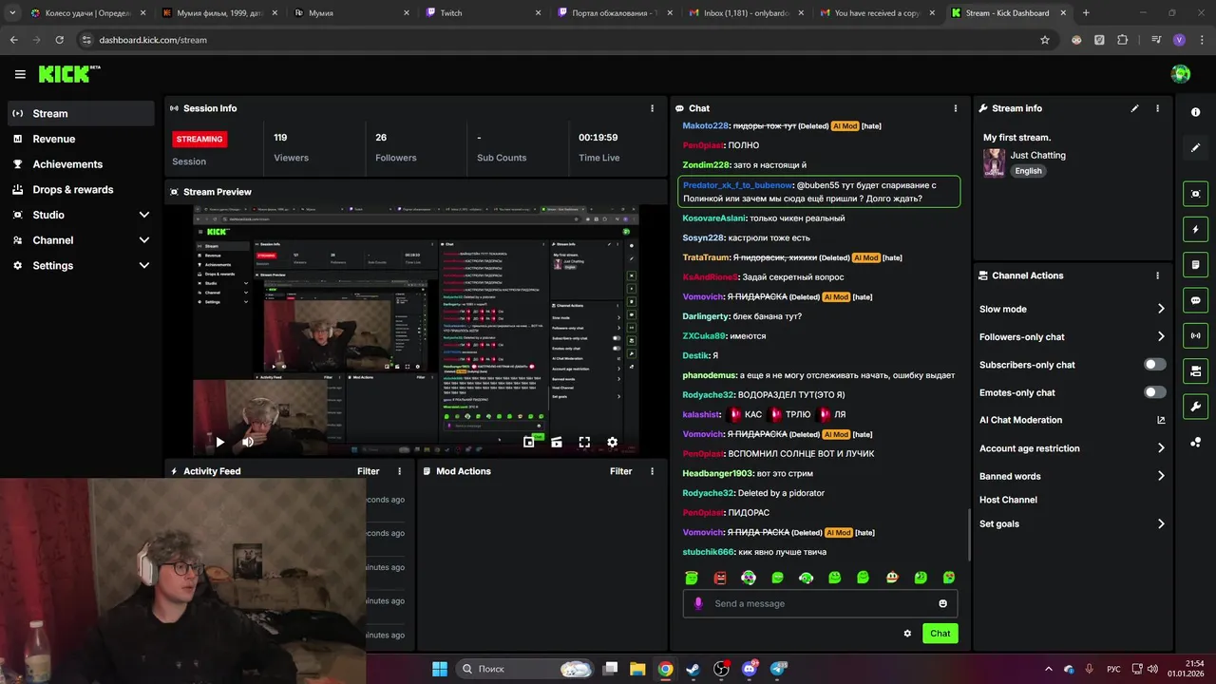Viewport: 1216px width, 684px height.
Task: Open Mod Actions Filter button
Action: click(621, 471)
